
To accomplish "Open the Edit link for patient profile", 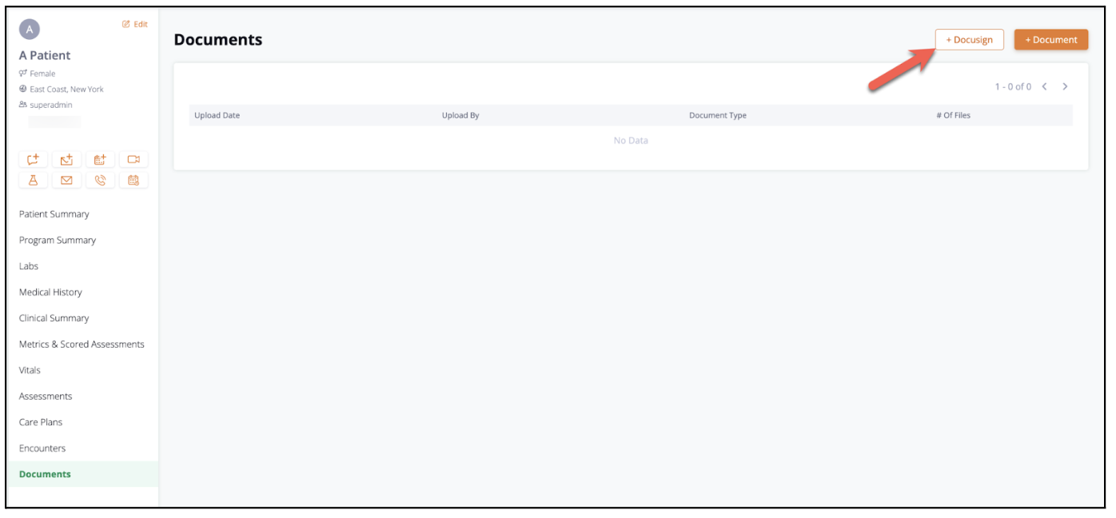I will point(133,24).
